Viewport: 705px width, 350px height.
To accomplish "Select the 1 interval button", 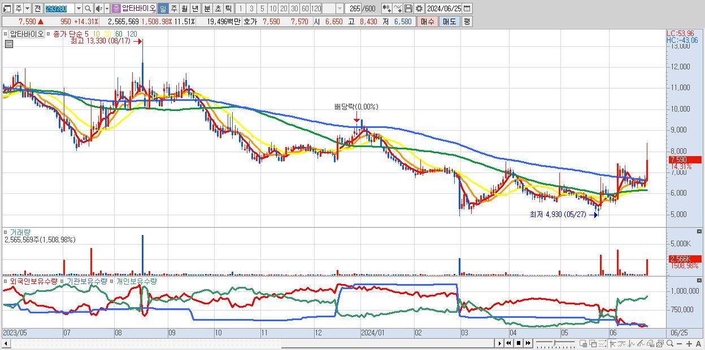I will (240, 8).
